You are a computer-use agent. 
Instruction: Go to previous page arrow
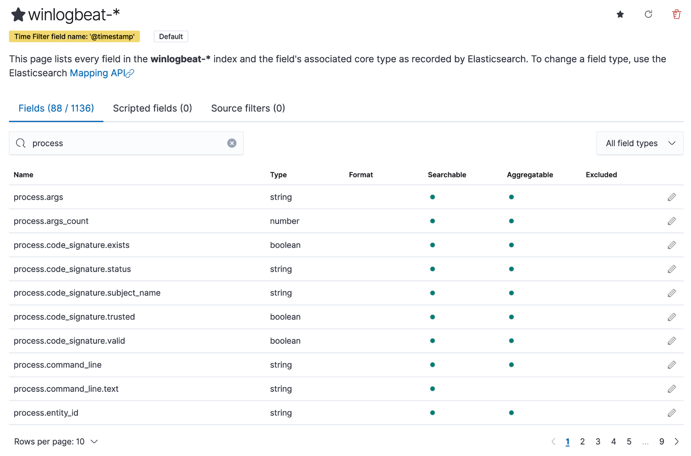point(553,441)
